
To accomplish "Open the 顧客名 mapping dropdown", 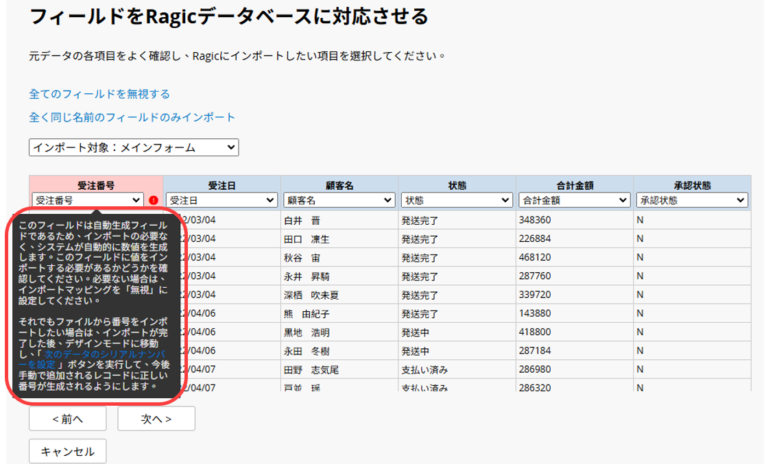I will (x=339, y=200).
